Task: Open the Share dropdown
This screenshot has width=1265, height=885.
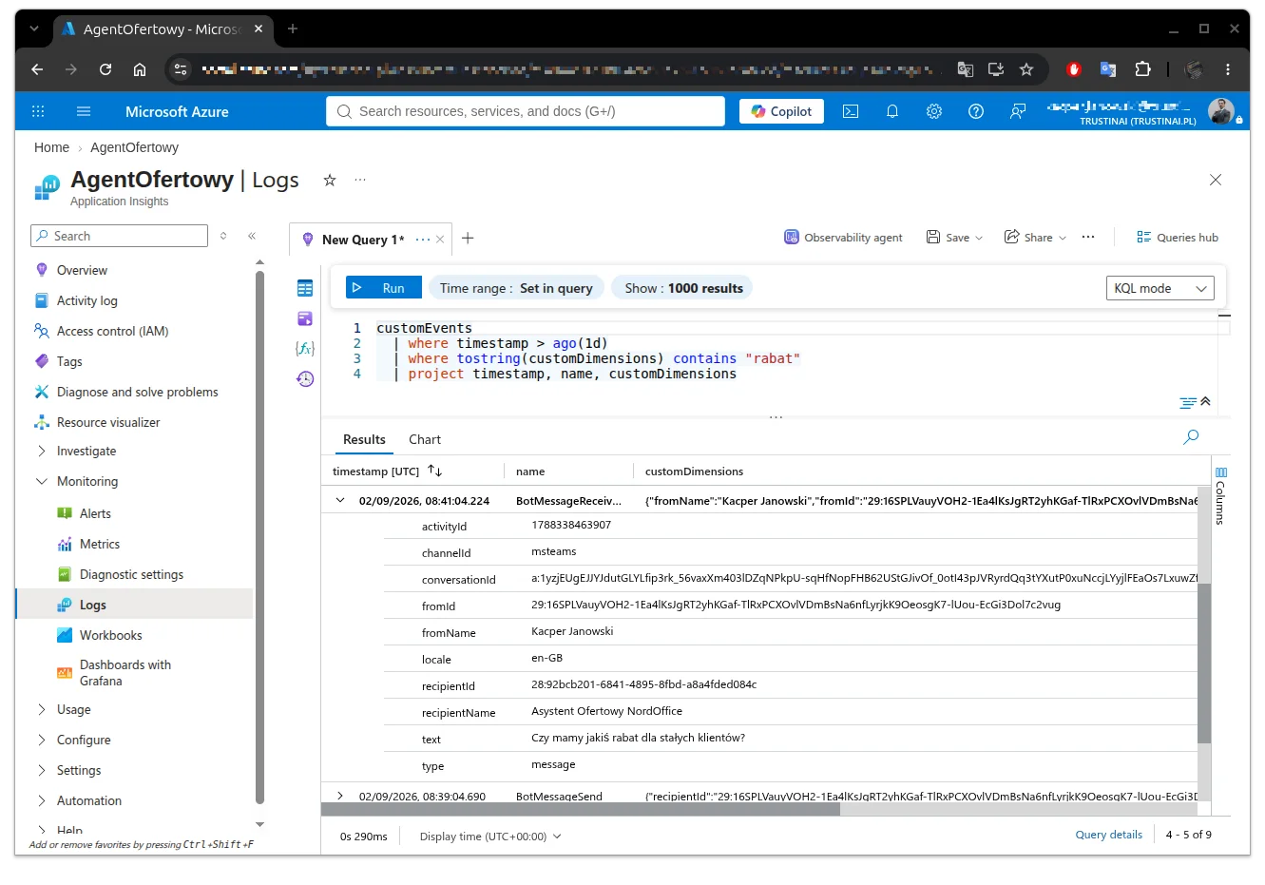Action: click(1035, 238)
